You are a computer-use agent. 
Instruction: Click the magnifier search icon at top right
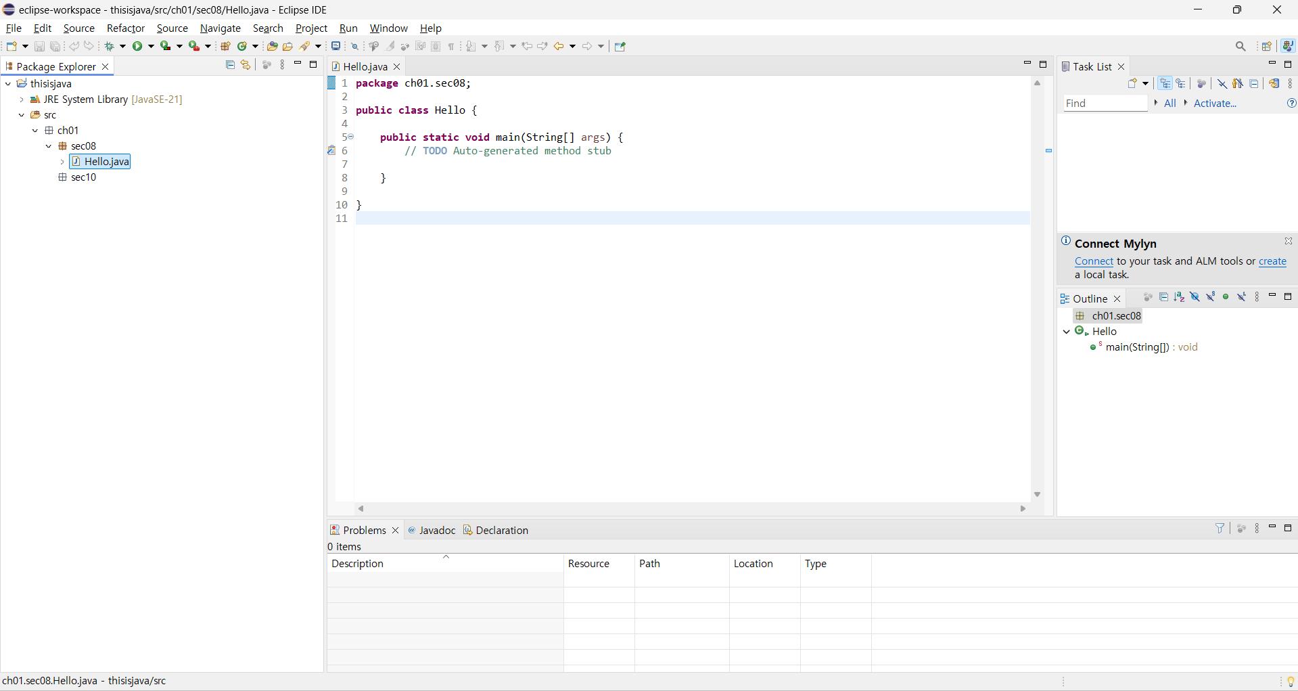click(x=1241, y=46)
